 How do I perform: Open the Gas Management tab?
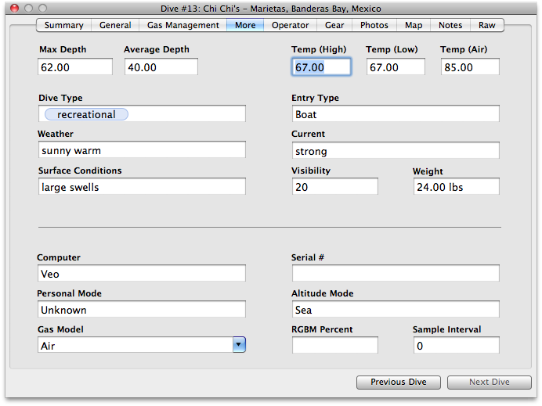183,25
